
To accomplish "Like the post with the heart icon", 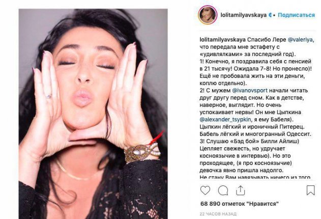I will [205, 190].
